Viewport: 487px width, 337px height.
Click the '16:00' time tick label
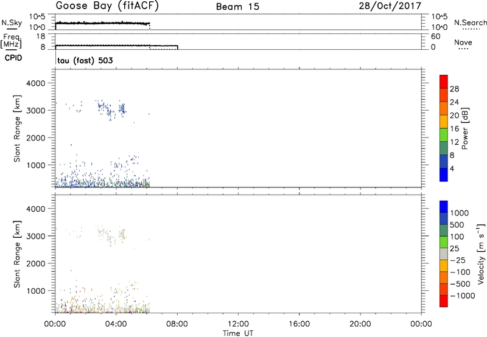[x=299, y=324]
